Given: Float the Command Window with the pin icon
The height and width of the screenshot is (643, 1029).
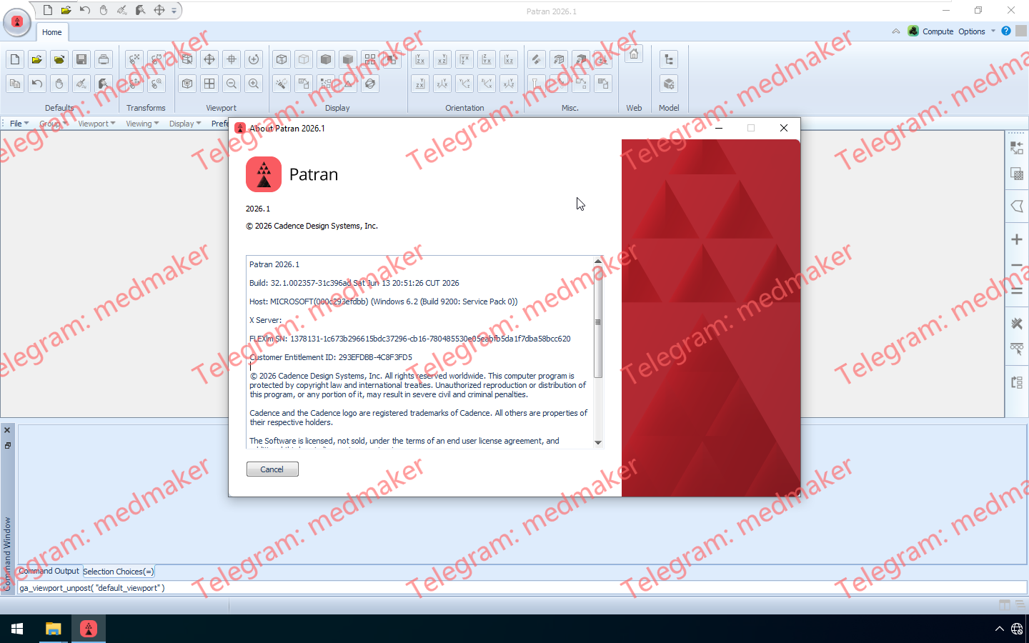Looking at the screenshot, I should coord(7,446).
